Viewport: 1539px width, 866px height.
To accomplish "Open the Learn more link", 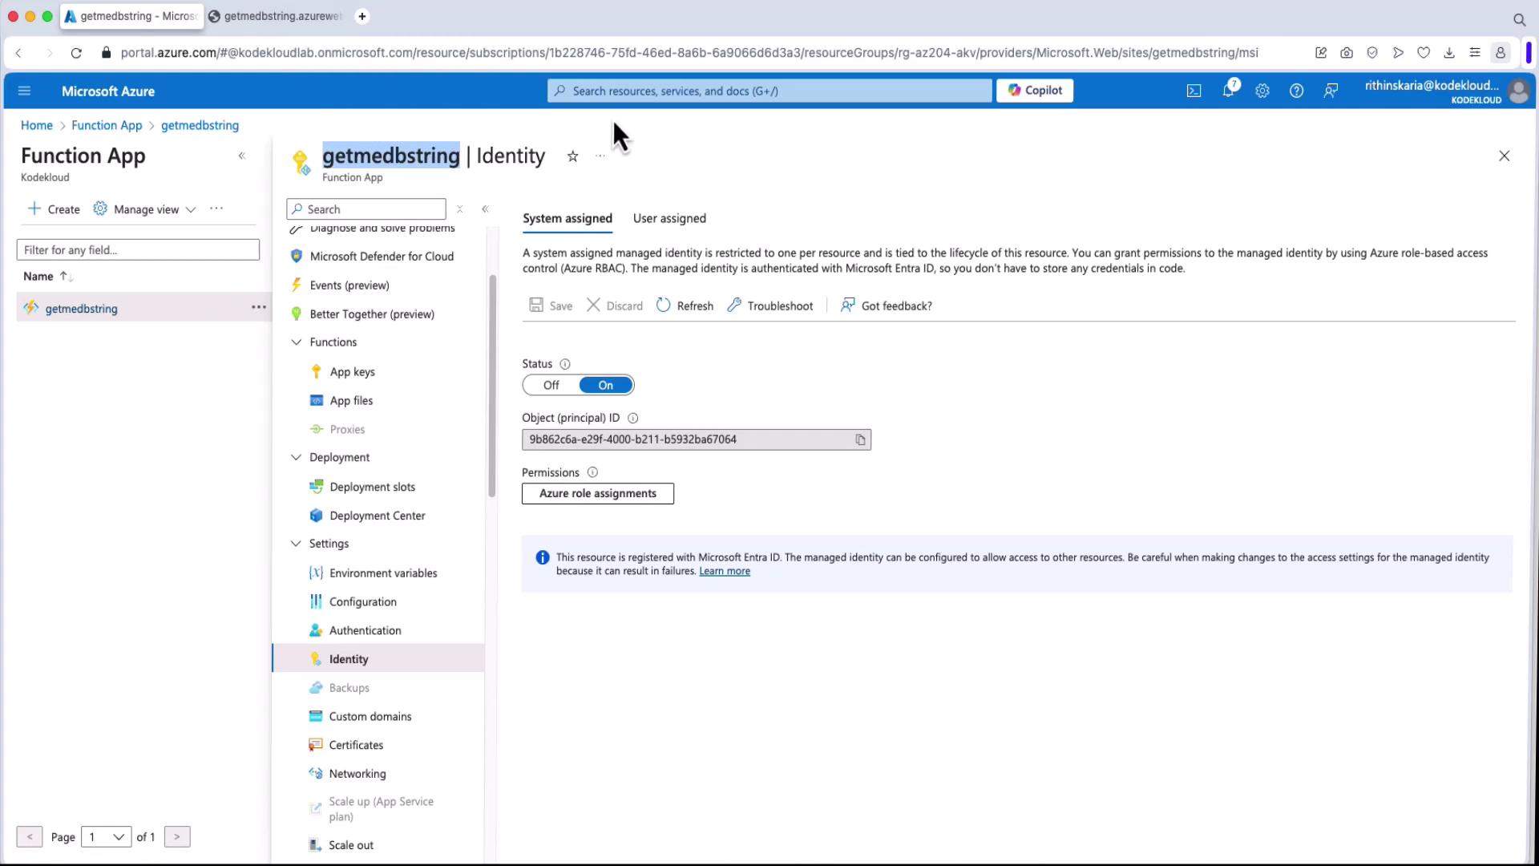I will 724,571.
